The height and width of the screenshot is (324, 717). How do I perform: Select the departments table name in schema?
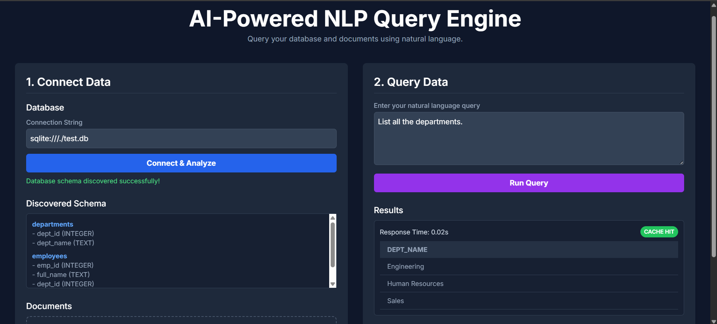[53, 224]
